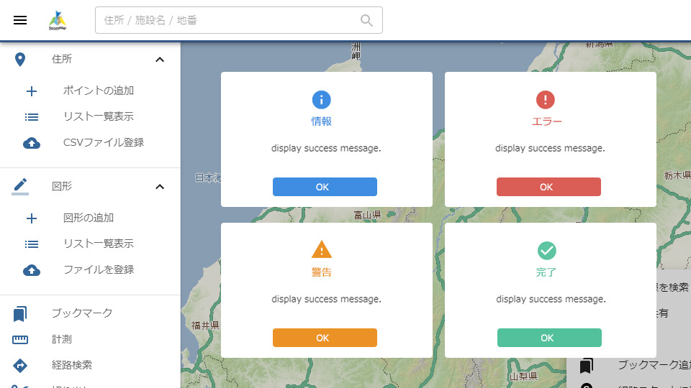
Task: Open the hamburger menu
Action: [x=20, y=20]
